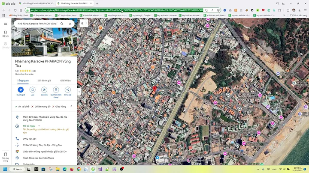Click the Maps search text box
This screenshot has height=173, width=309.
pos(37,24)
